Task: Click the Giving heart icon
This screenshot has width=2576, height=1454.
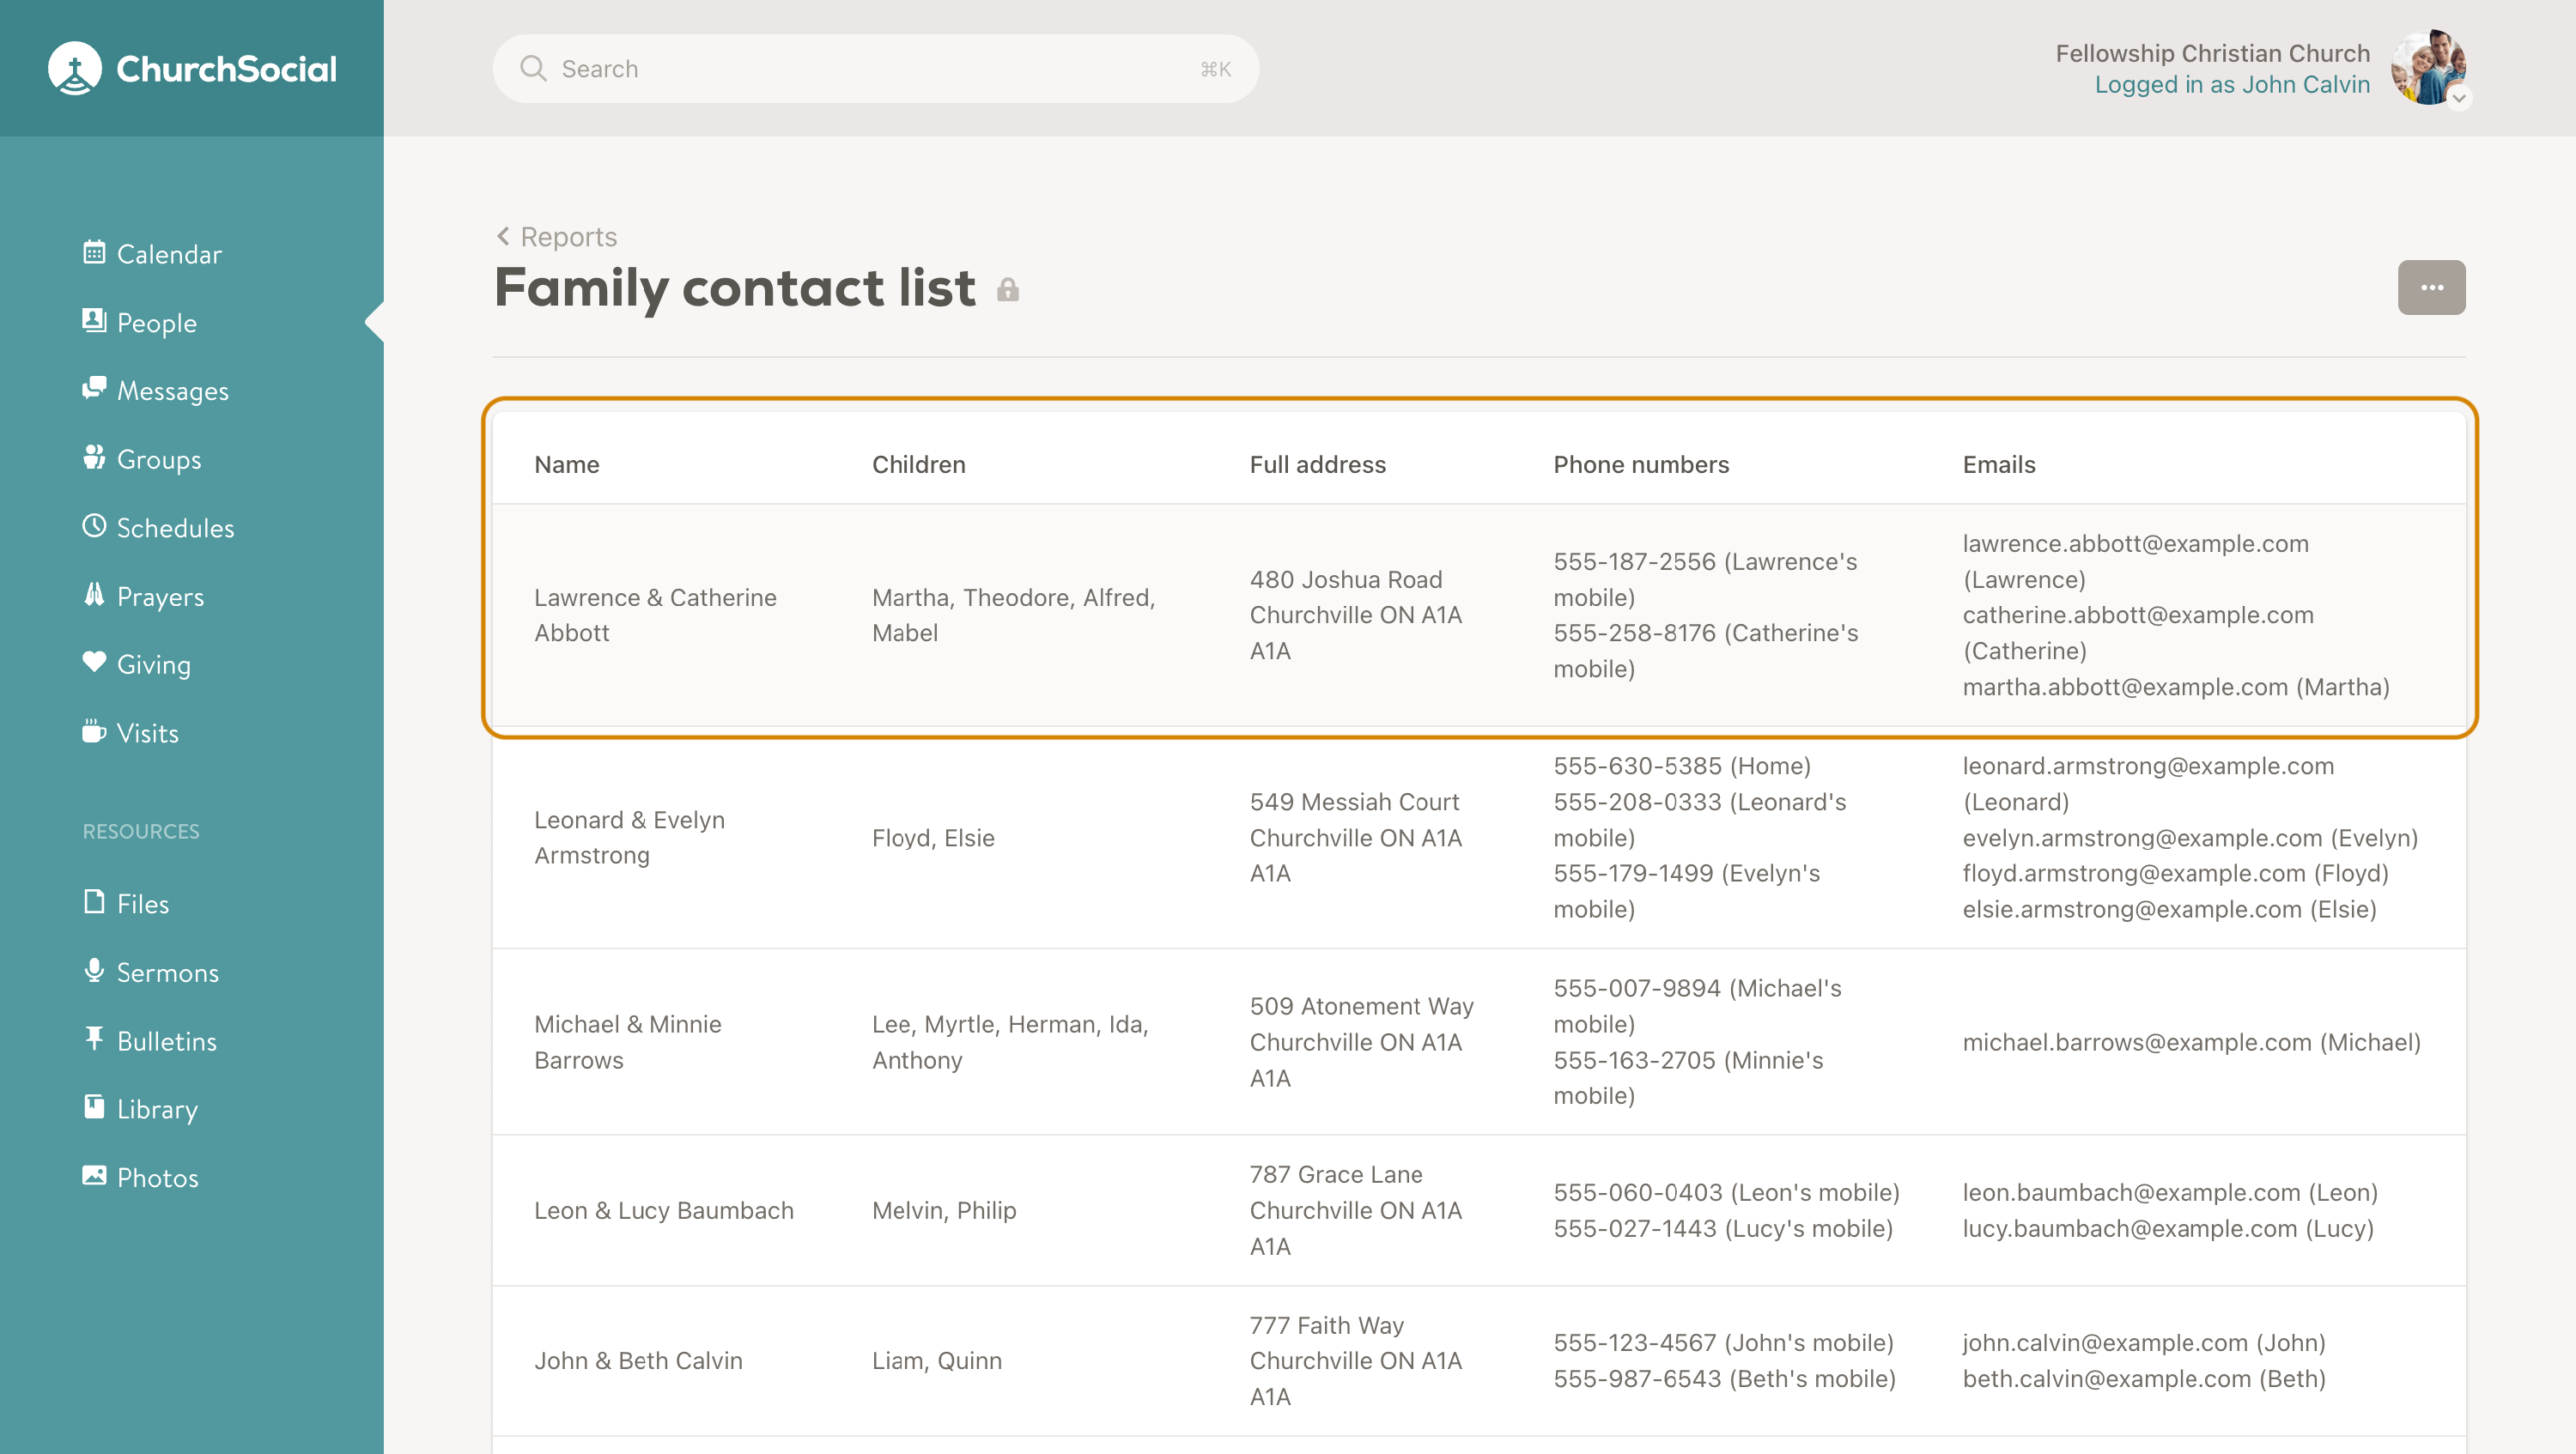Action: [x=94, y=663]
